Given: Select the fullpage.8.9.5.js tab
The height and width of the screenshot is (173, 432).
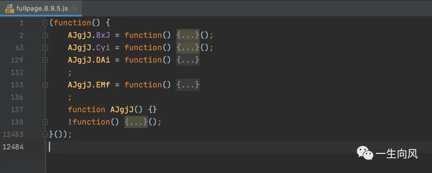Looking at the screenshot, I should coord(41,8).
